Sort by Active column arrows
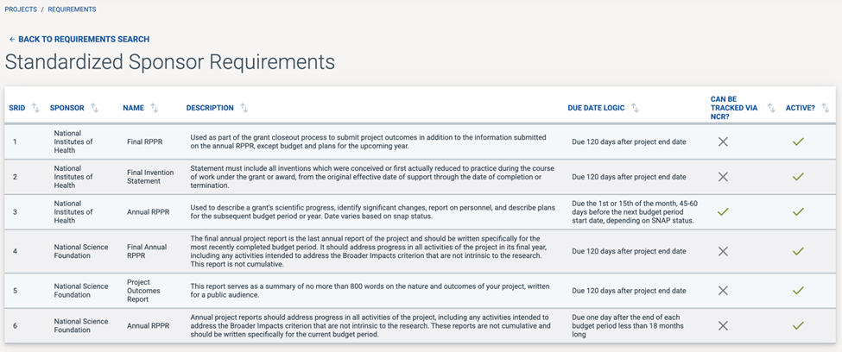This screenshot has height=352, width=842. pos(825,108)
